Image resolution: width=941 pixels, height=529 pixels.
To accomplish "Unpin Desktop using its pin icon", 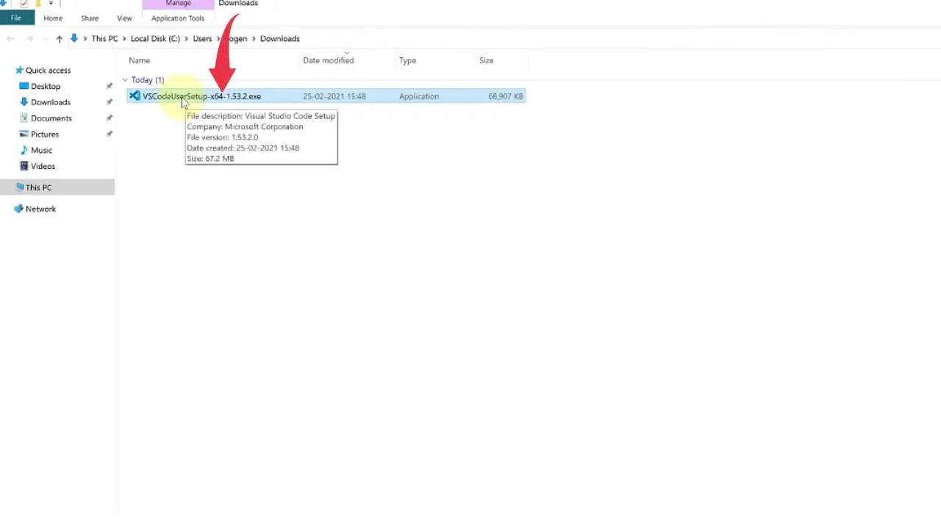I will point(109,86).
